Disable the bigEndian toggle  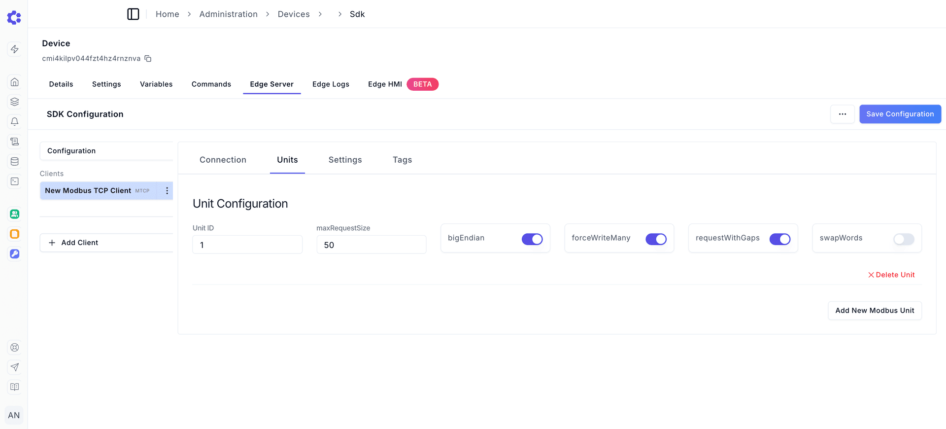tap(532, 239)
